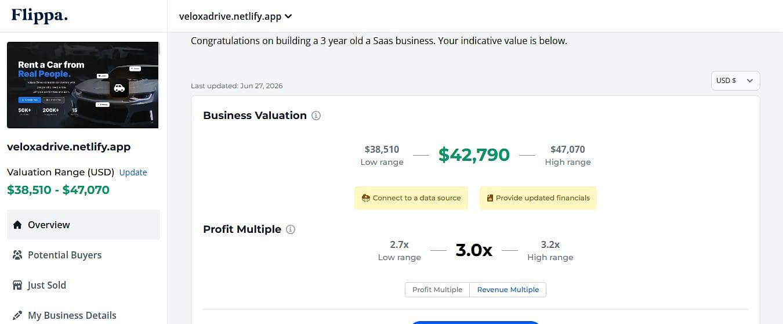Click the Potential Buyers people icon

17,255
